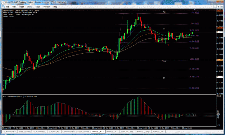Open the Help menu
This screenshot has width=225, height=135.
click(55, 6)
